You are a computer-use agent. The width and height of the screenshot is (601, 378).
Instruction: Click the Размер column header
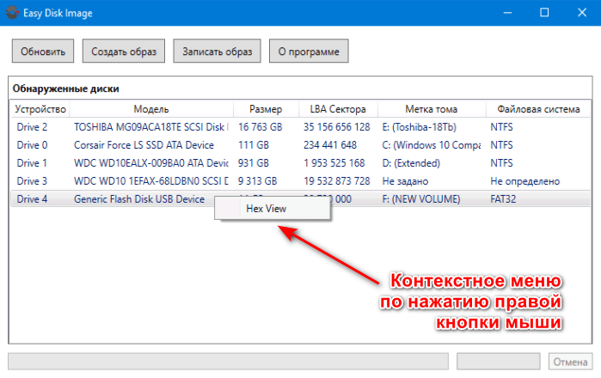coord(266,109)
